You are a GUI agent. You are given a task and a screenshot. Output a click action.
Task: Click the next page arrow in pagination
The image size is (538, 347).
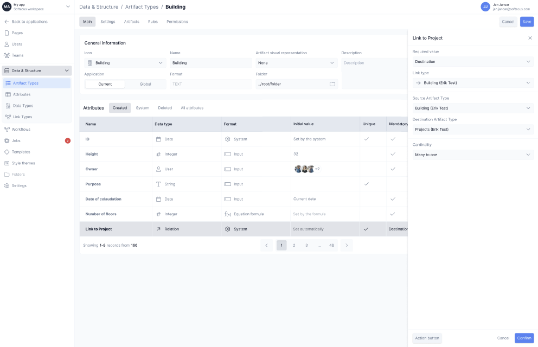[x=347, y=245]
